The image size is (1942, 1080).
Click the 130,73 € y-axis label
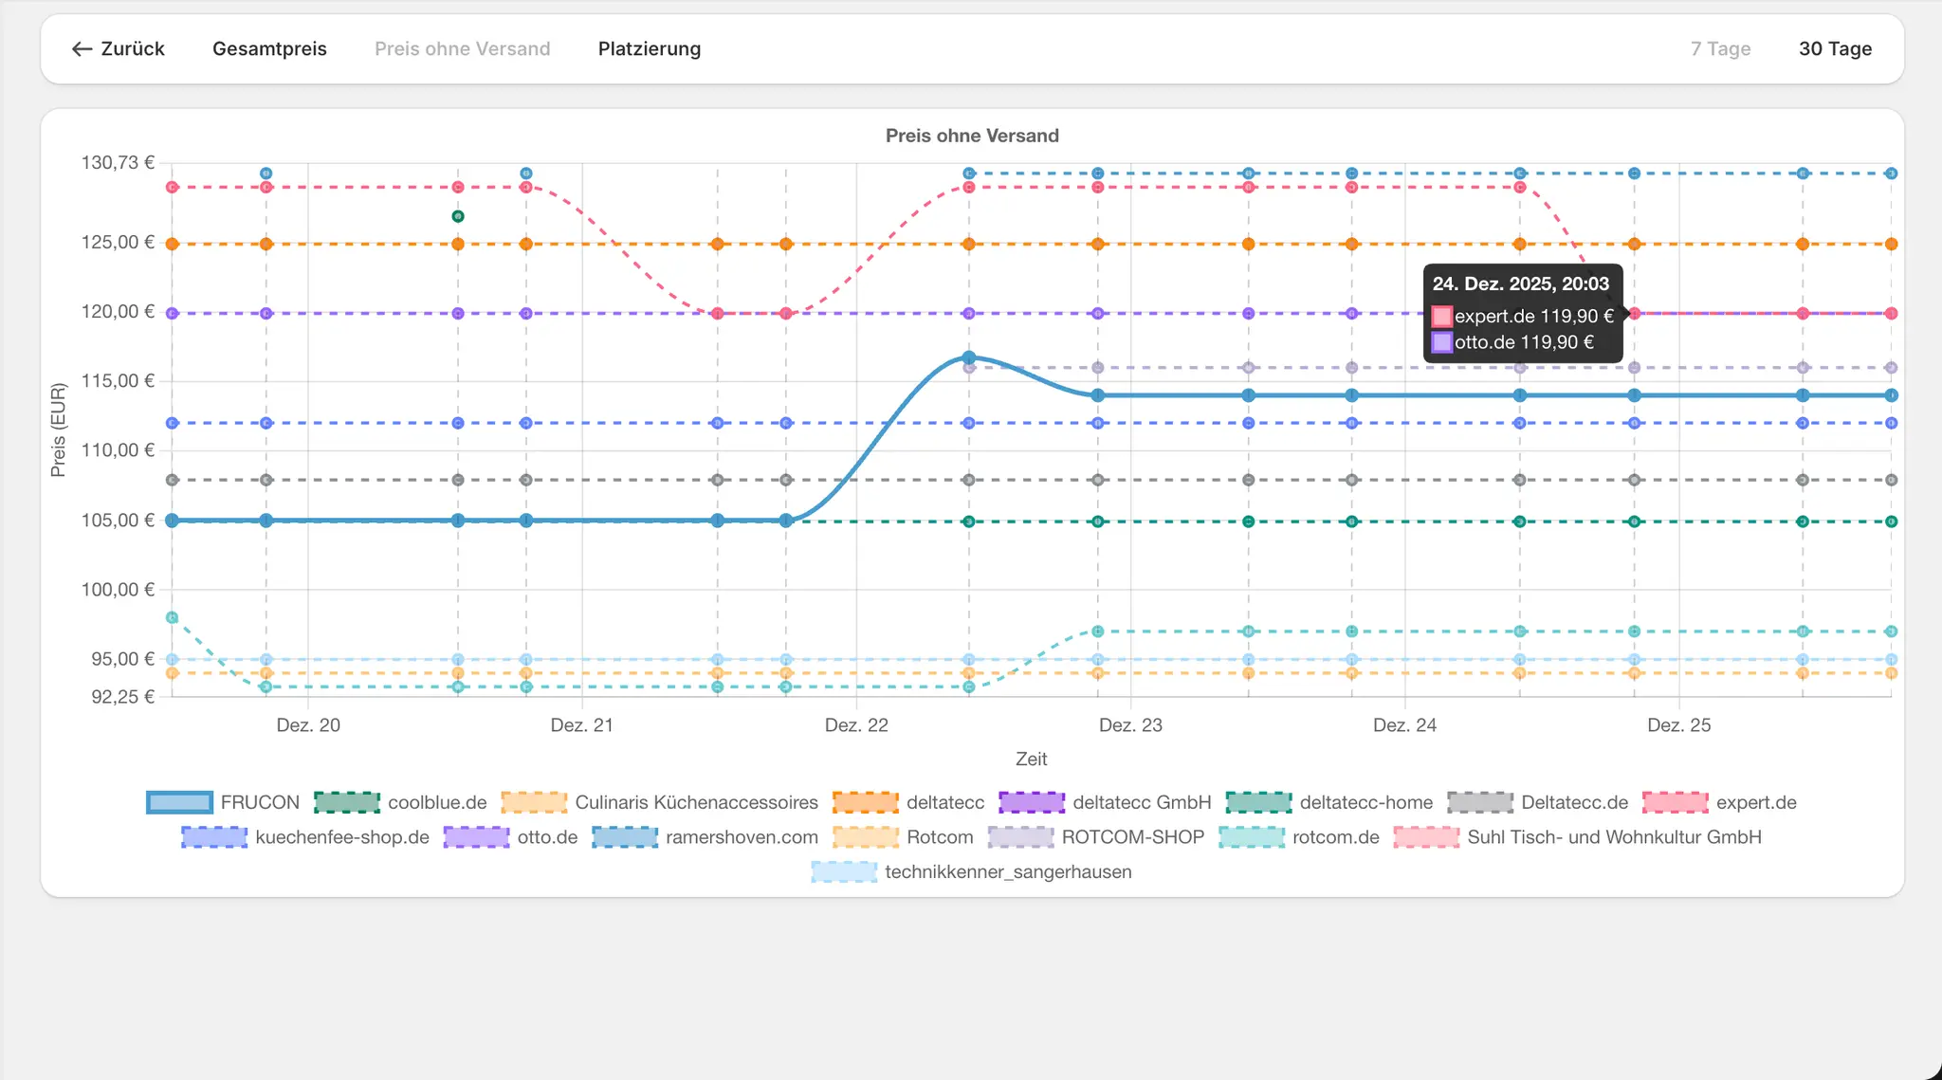coord(118,163)
